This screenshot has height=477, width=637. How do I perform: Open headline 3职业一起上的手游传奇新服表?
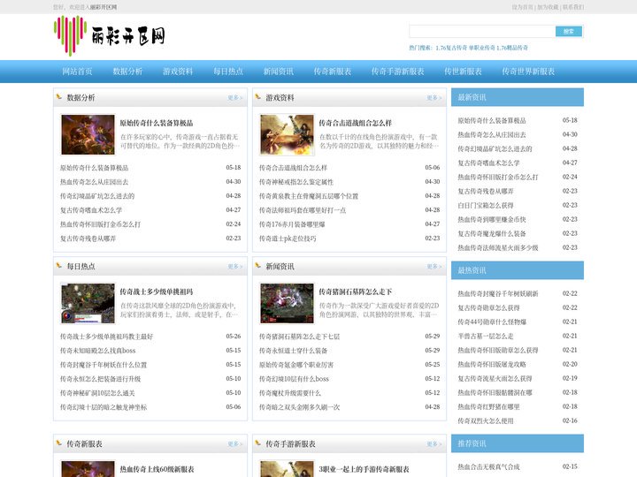[364, 469]
